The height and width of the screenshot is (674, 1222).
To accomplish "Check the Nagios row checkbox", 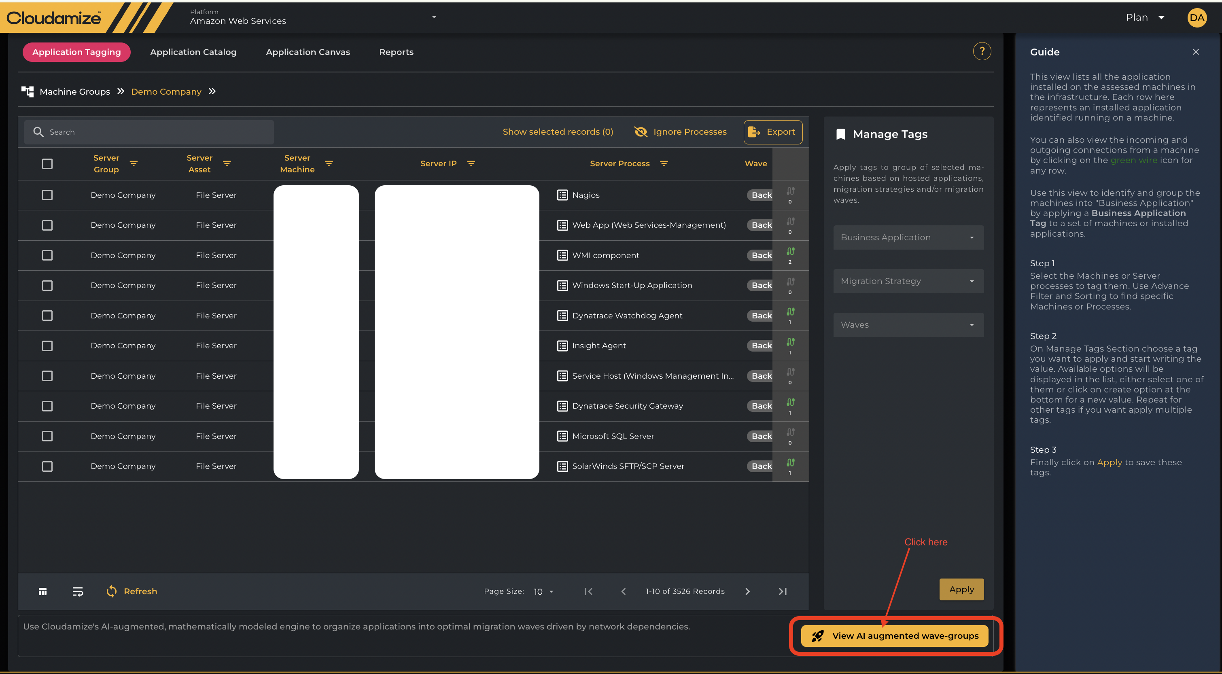I will (x=47, y=195).
